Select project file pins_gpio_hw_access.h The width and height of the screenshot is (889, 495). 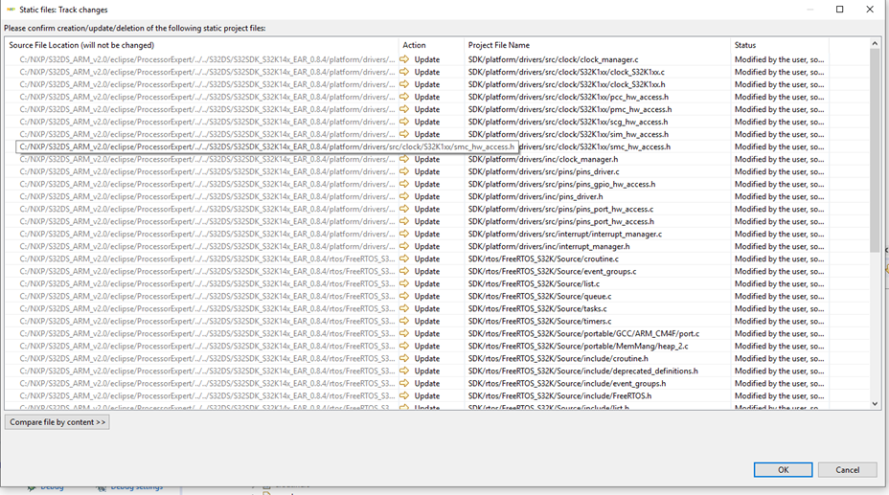point(561,184)
